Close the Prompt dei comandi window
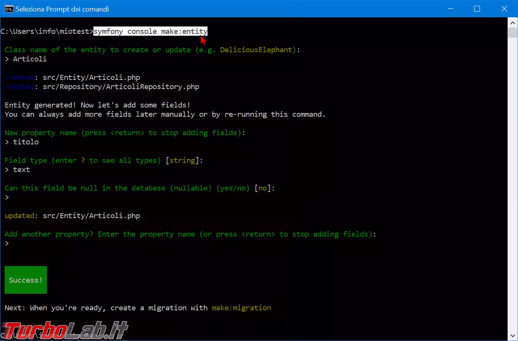The width and height of the screenshot is (518, 341). tap(504, 9)
